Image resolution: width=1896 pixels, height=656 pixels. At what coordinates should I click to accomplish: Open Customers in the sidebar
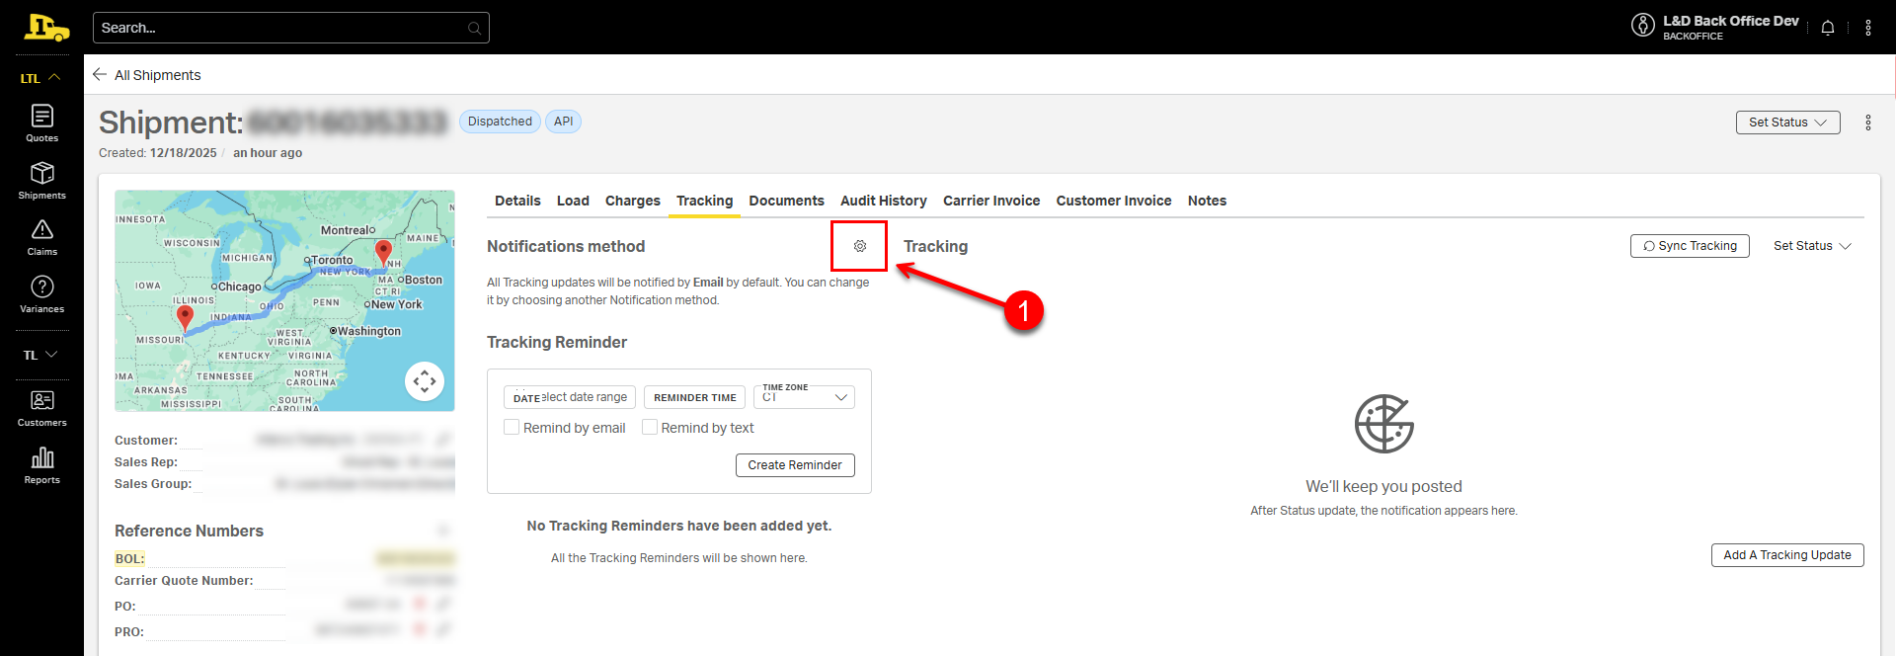click(x=41, y=408)
